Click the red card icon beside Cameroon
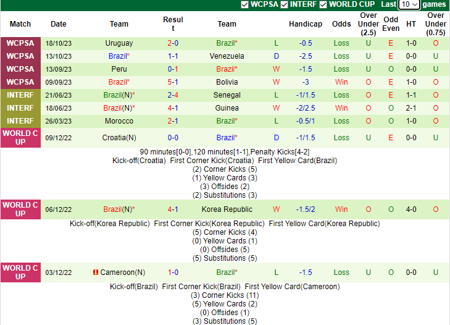The height and width of the screenshot is (325, 450). click(96, 272)
